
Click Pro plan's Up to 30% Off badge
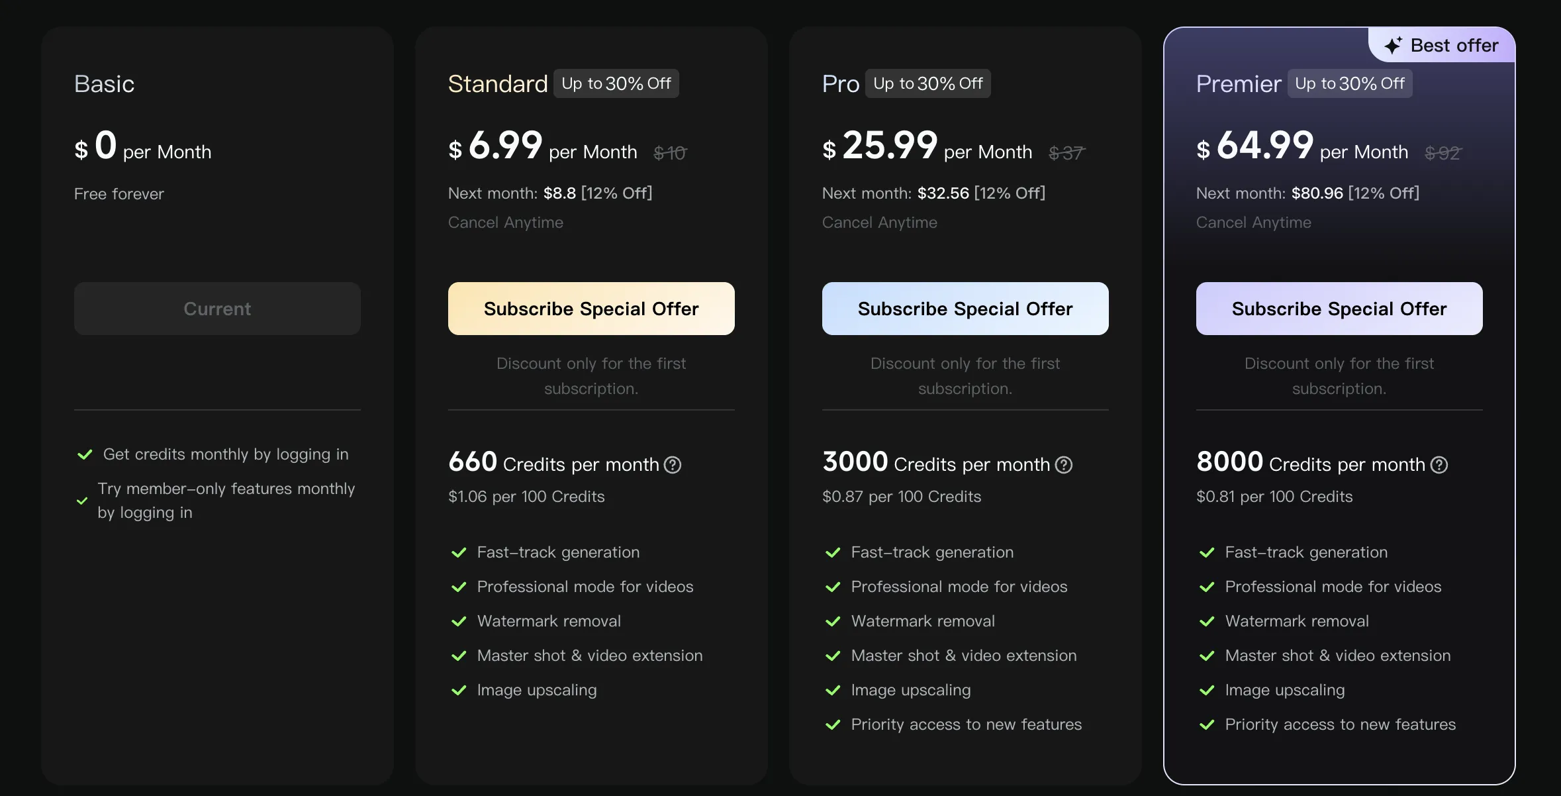(928, 83)
